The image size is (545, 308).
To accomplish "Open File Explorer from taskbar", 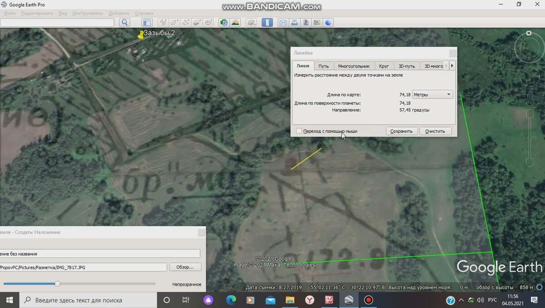I will 290,300.
